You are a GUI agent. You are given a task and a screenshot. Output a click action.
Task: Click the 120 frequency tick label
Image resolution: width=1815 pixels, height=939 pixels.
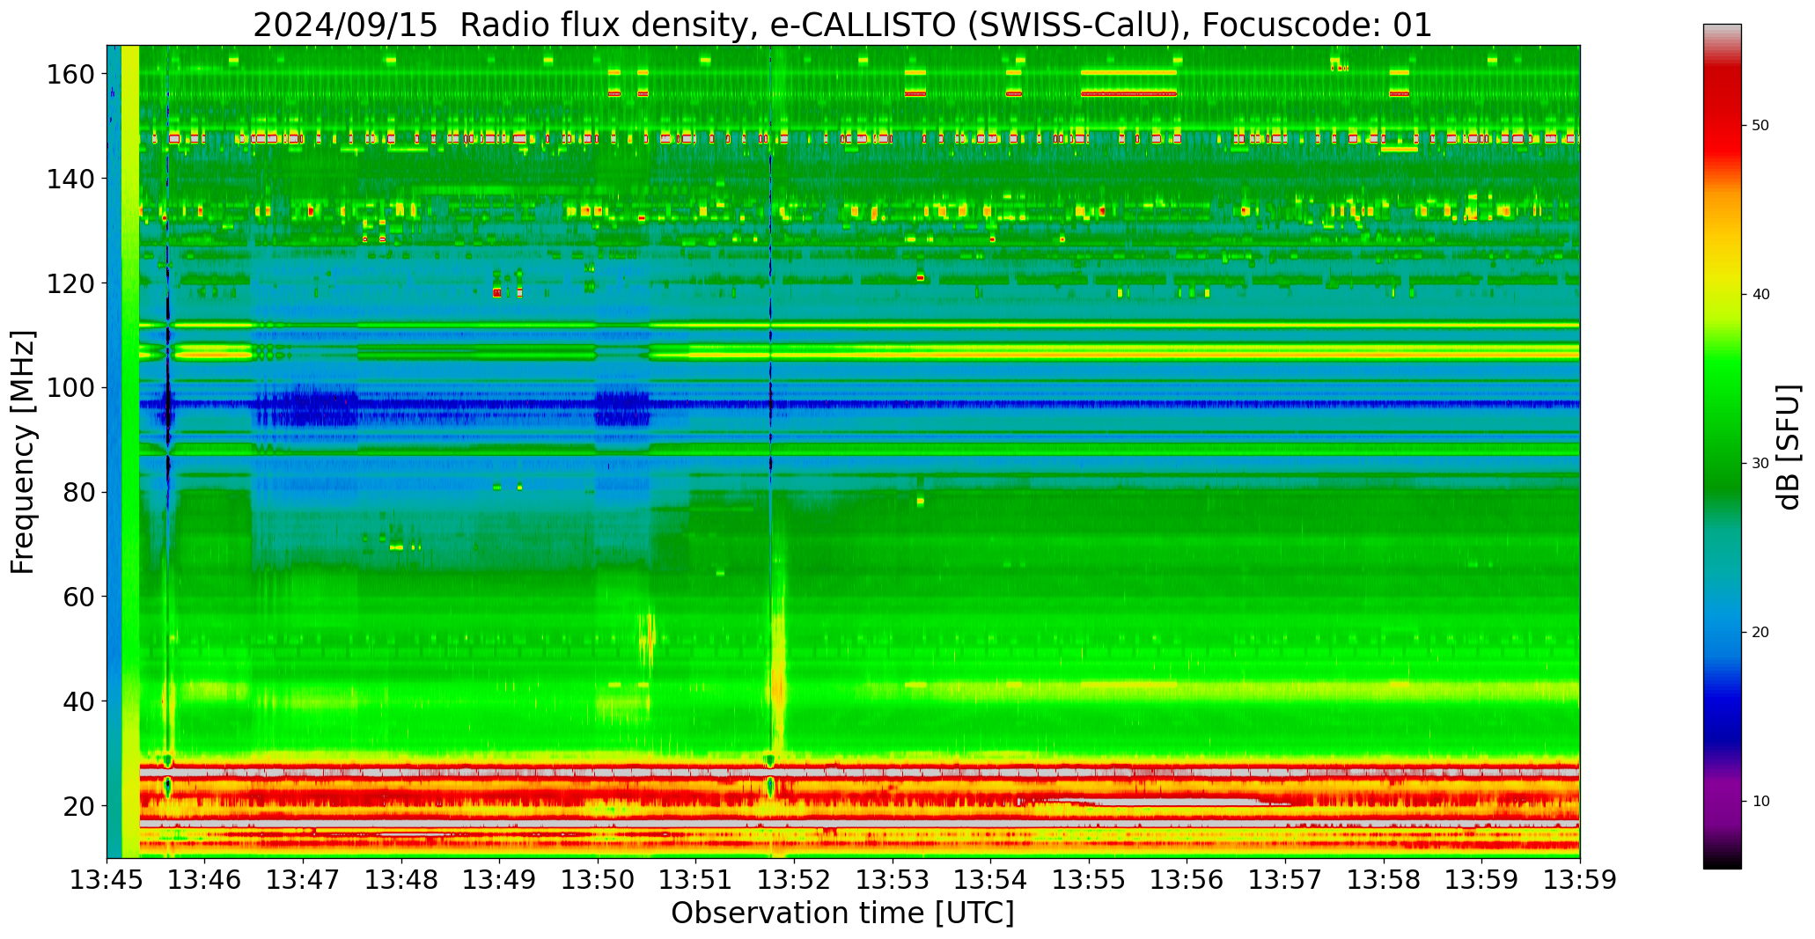coord(71,283)
